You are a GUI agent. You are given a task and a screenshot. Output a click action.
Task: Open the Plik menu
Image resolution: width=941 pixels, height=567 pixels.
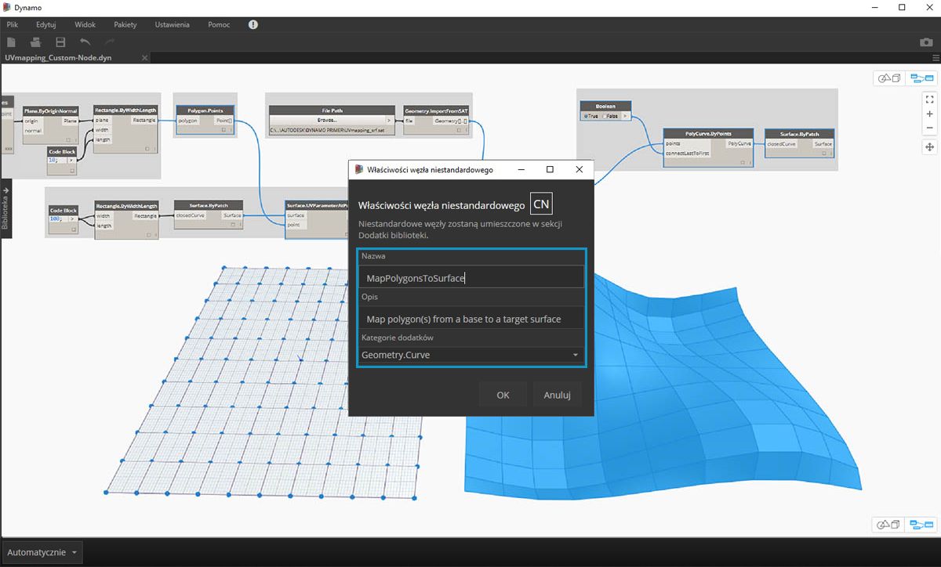point(12,24)
